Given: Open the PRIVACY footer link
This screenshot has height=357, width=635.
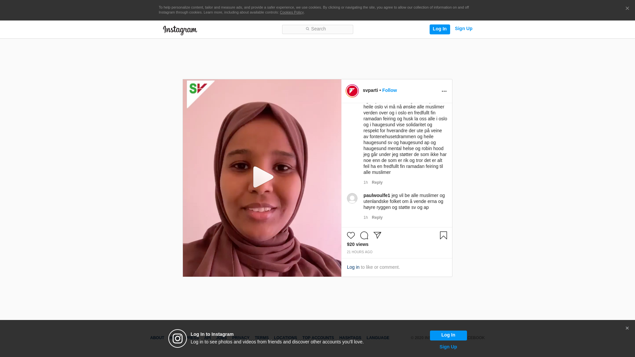Looking at the screenshot, I should point(241,338).
